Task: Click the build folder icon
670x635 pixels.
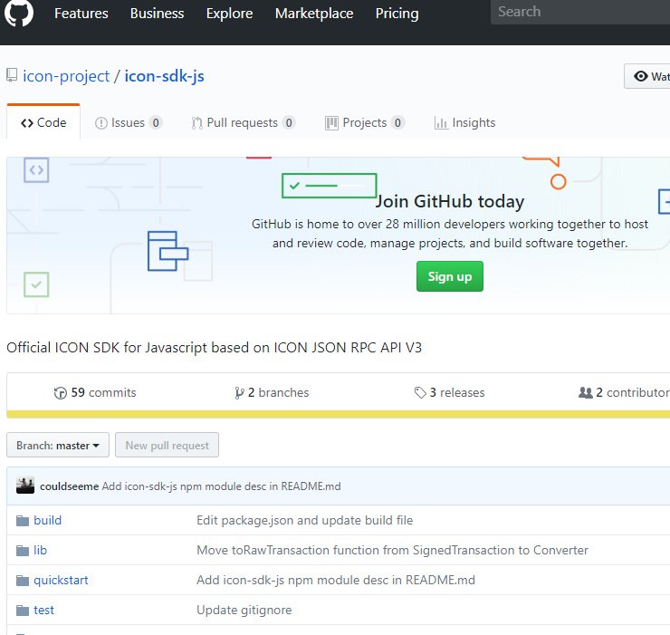Action: [23, 520]
